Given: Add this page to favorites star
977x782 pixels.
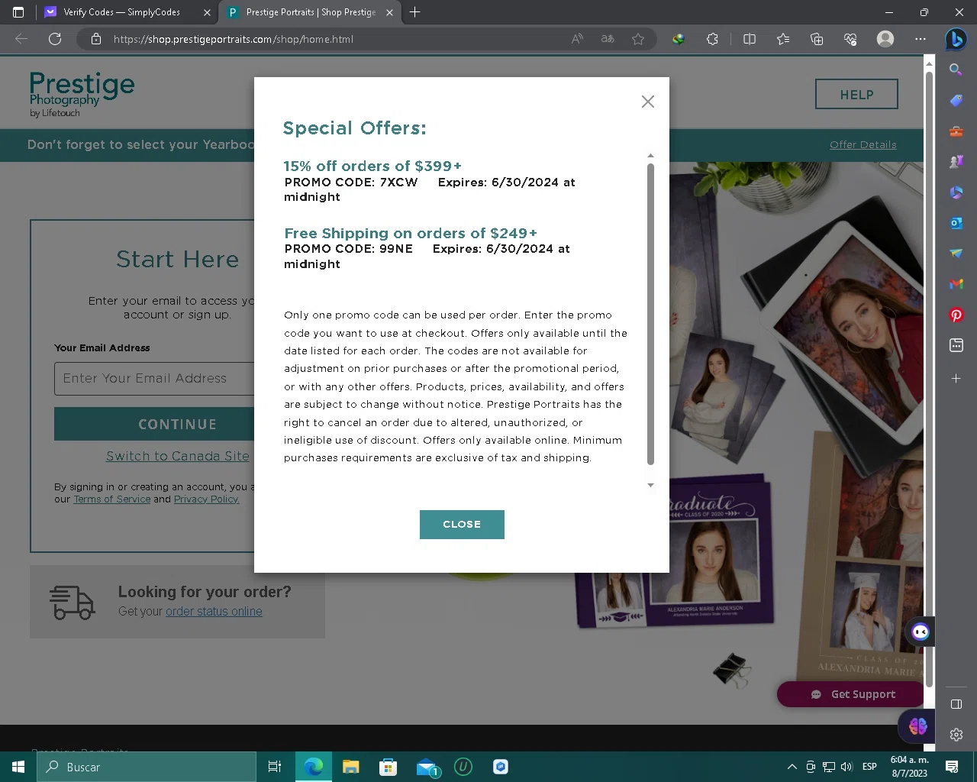Looking at the screenshot, I should (638, 39).
